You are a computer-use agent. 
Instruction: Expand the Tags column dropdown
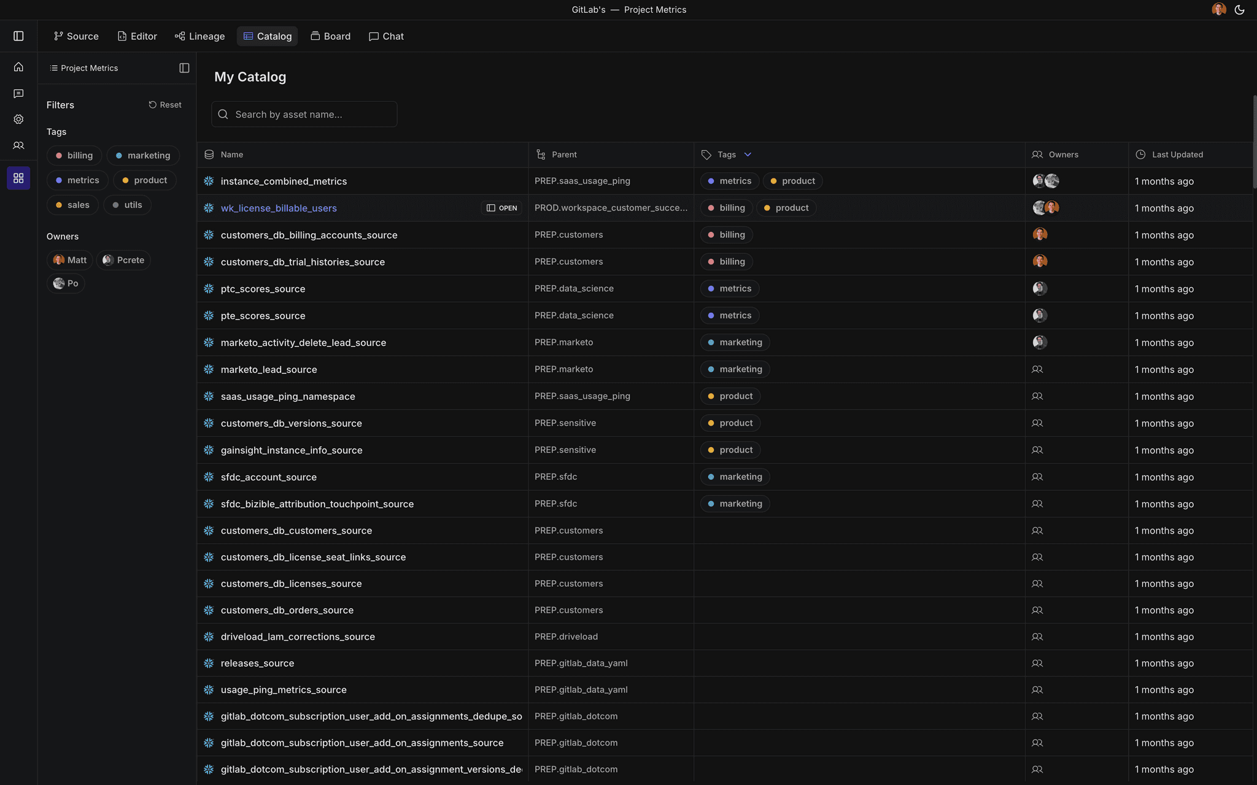pyautogui.click(x=748, y=155)
